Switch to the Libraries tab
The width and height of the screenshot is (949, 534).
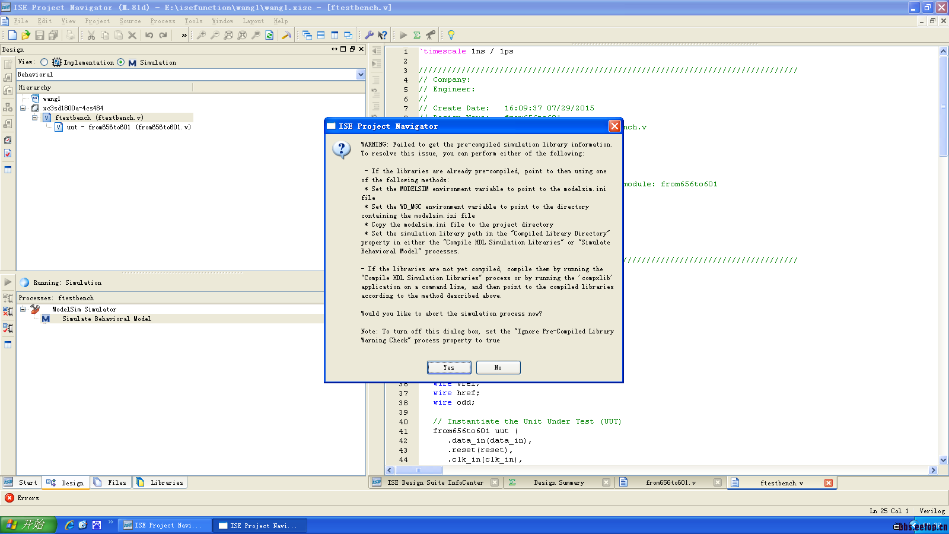click(160, 483)
